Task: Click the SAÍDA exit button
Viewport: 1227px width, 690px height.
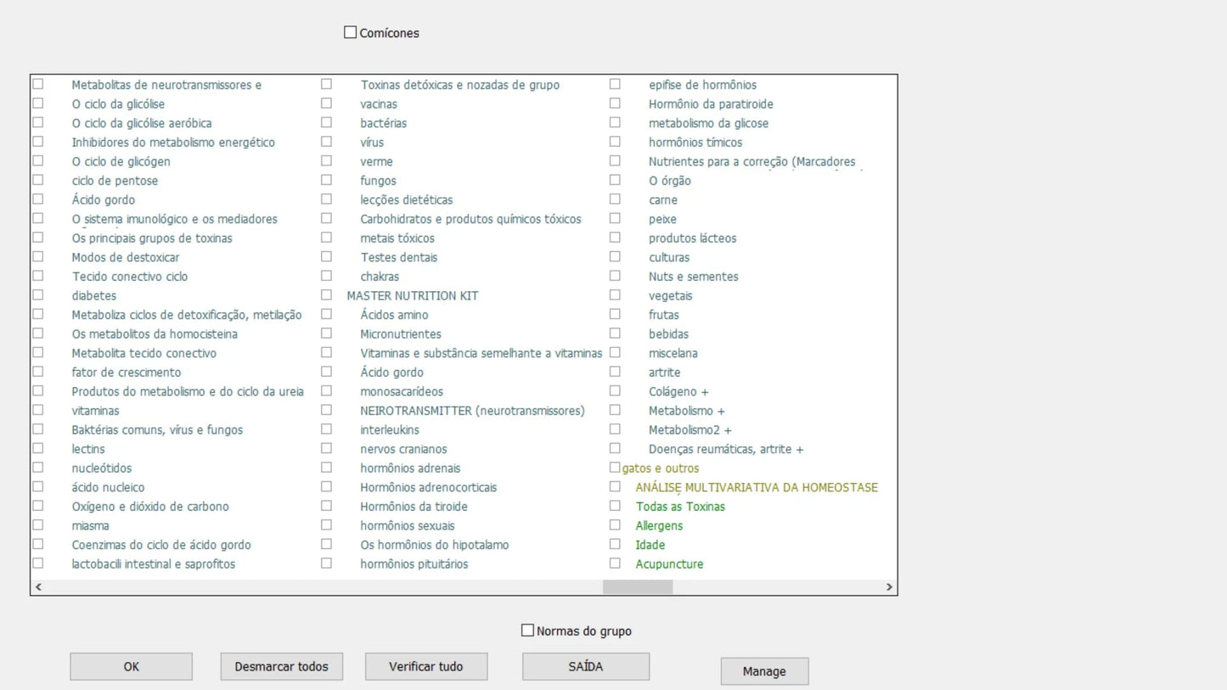Action: 585,666
